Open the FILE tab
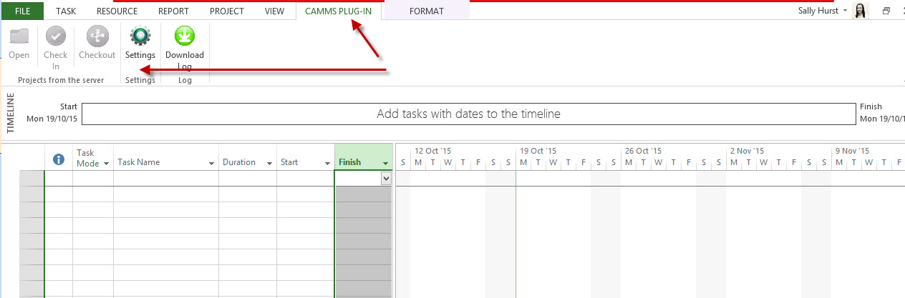The image size is (905, 298). pos(22,11)
